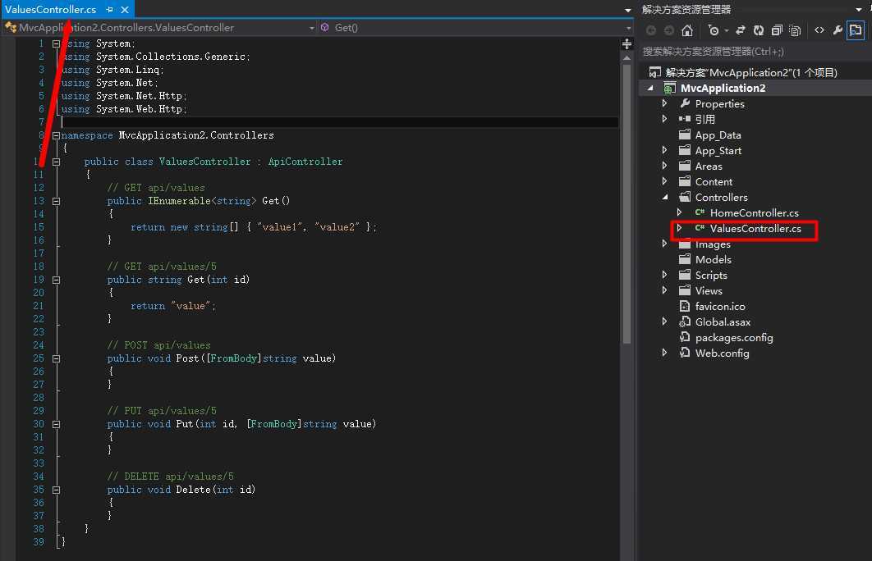872x561 pixels.
Task: Go forward in Solution Explorer navigation
Action: pos(669,30)
